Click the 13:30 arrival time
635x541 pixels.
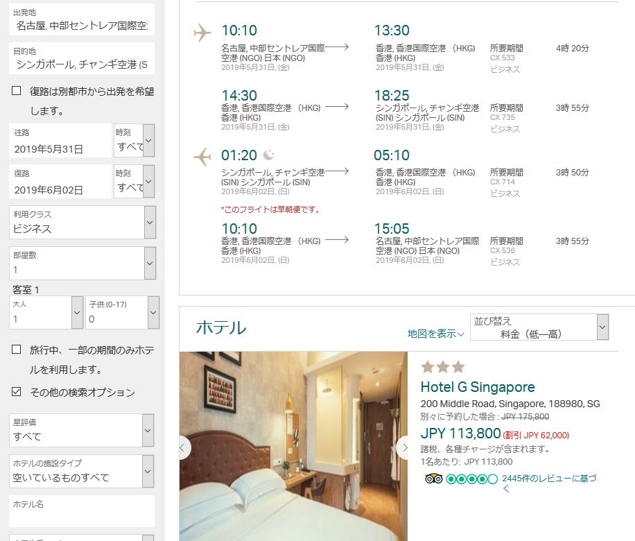click(x=392, y=31)
